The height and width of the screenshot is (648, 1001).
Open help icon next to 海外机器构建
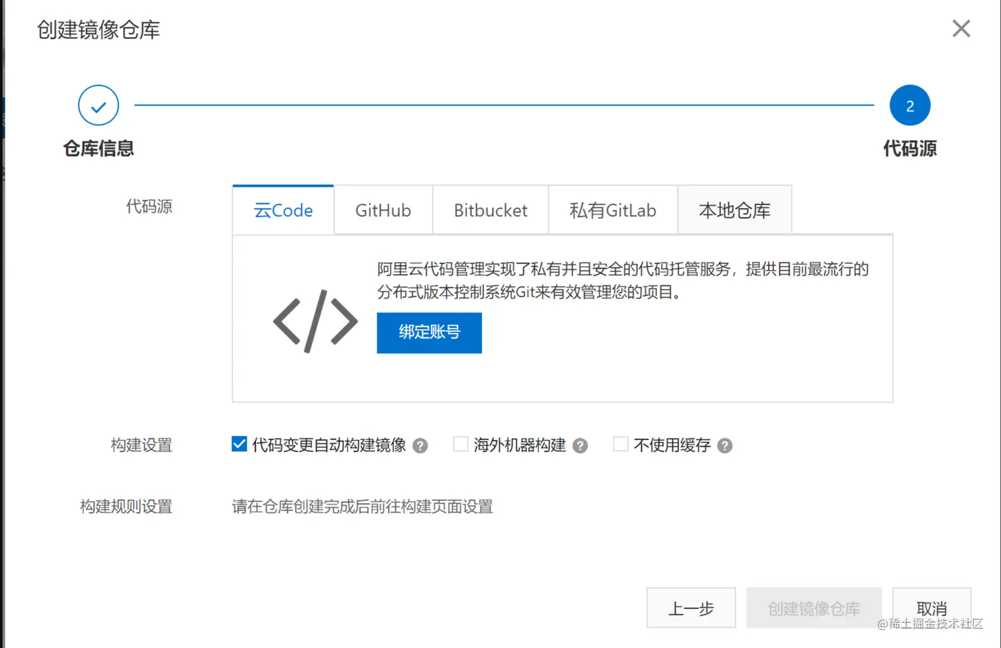click(x=580, y=445)
